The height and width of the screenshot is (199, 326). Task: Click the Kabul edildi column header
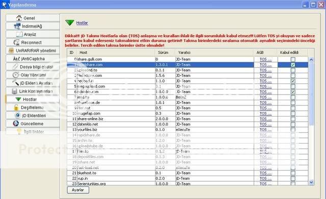click(292, 52)
